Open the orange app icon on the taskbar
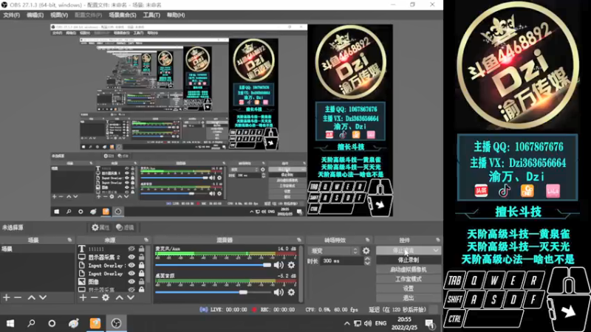591x332 pixels. click(x=95, y=323)
